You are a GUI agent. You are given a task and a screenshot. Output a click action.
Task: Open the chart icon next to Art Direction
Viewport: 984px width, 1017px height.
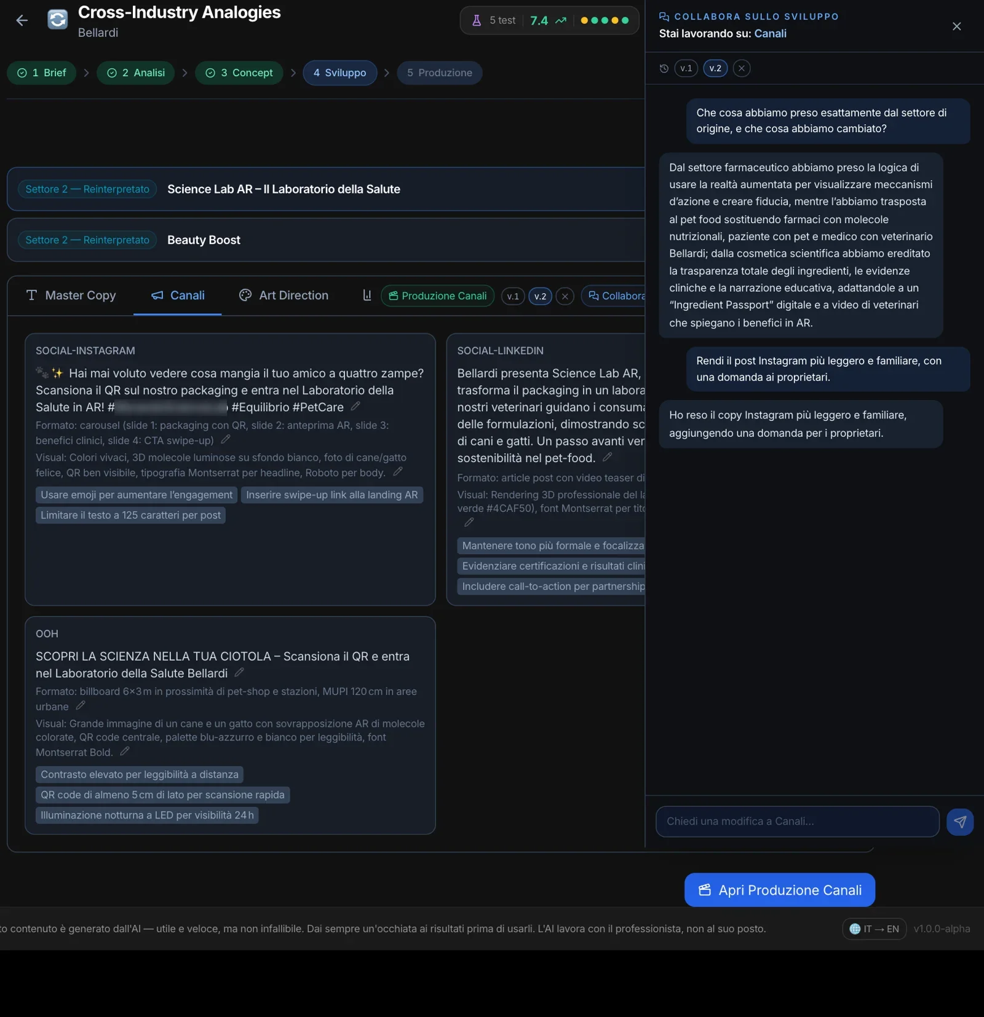point(367,296)
